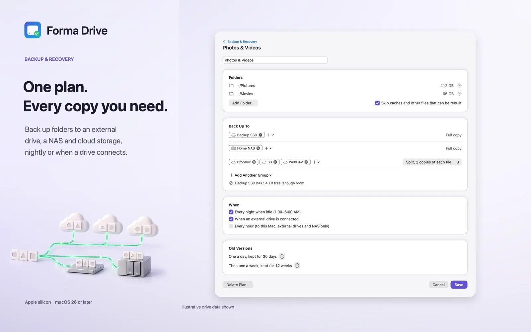The width and height of the screenshot is (531, 332).
Task: Click the folder icon beside ~/Pictures
Action: point(231,86)
